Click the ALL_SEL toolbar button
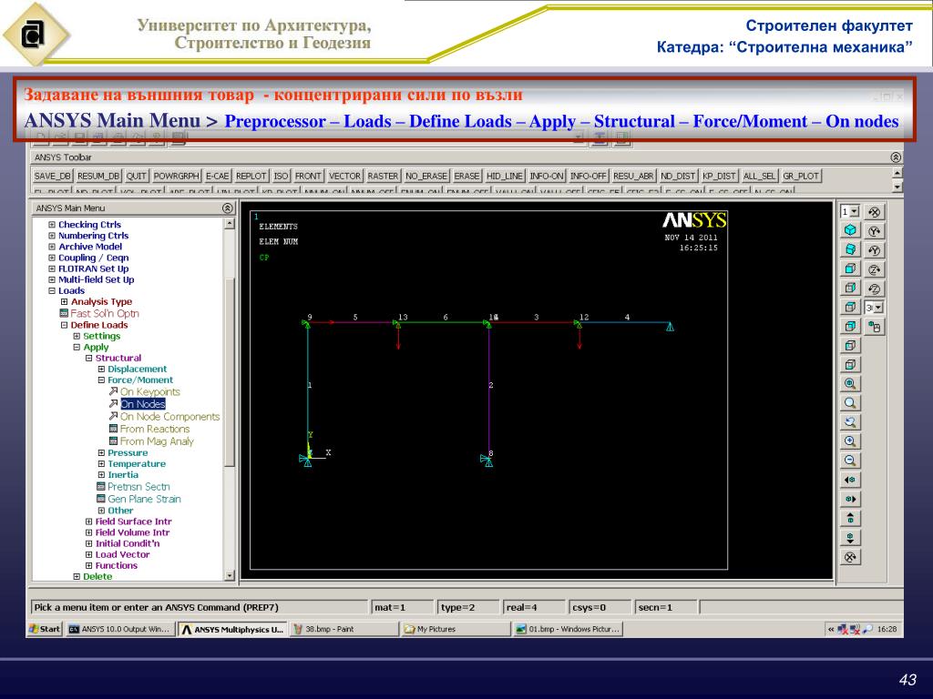Viewport: 933px width, 699px height. pyautogui.click(x=759, y=176)
